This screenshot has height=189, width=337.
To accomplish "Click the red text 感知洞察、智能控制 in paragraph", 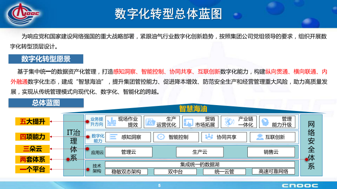I will coord(139,72).
